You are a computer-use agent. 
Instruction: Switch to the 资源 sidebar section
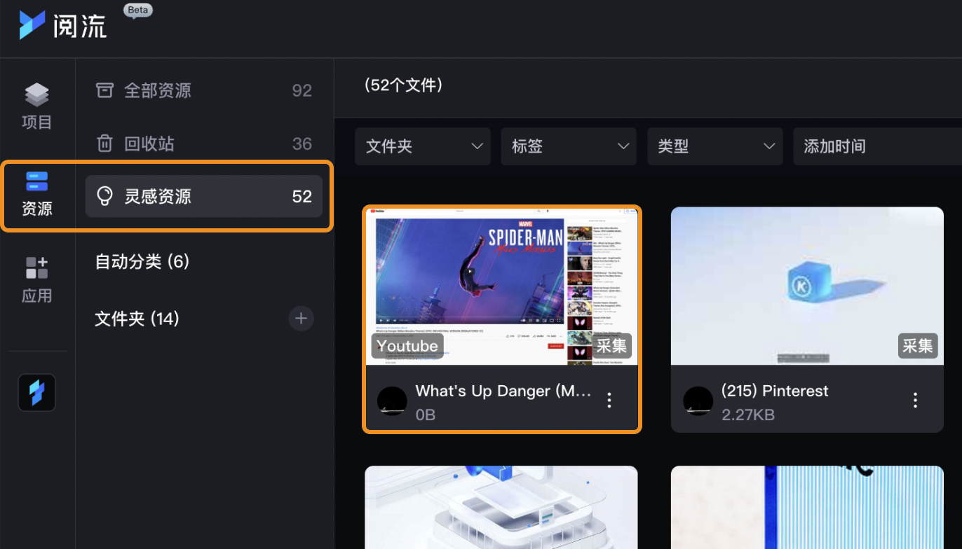tap(37, 193)
